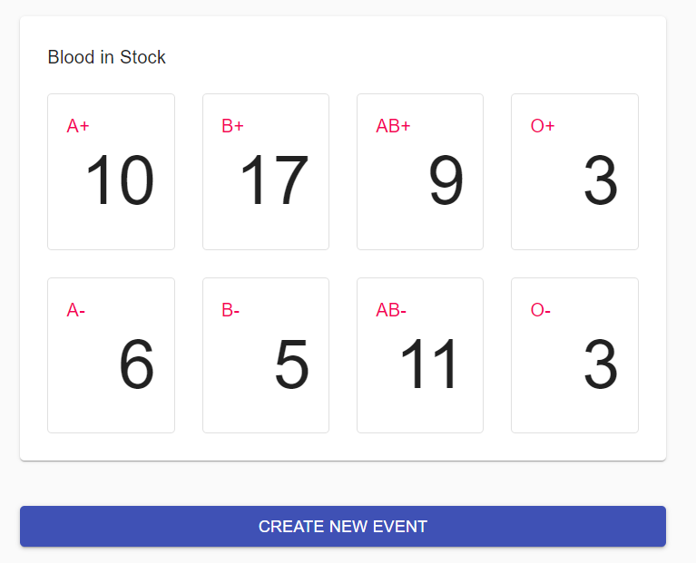Screen dimensions: 696x563
Task: Click the AB- blood type card
Action: point(419,355)
